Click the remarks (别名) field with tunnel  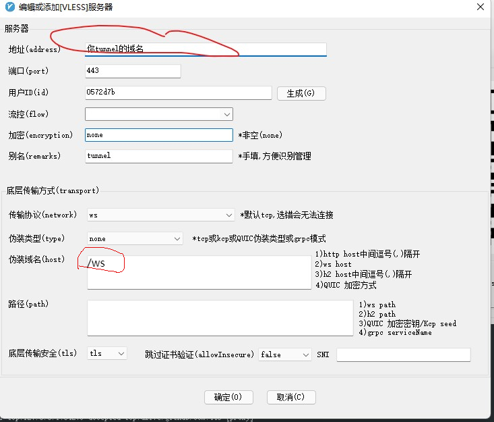[x=158, y=156]
